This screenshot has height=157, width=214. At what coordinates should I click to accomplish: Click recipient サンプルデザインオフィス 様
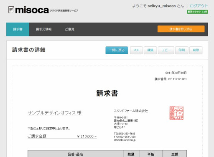(55, 113)
